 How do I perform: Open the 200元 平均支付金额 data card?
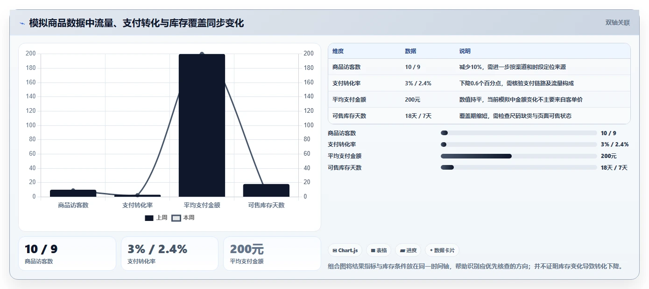click(x=272, y=254)
